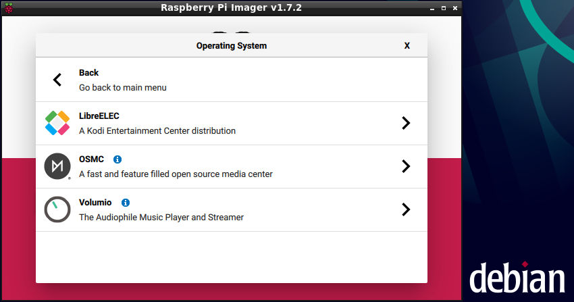The height and width of the screenshot is (302, 574).
Task: Expand OSMC using its right chevron
Action: pos(405,166)
